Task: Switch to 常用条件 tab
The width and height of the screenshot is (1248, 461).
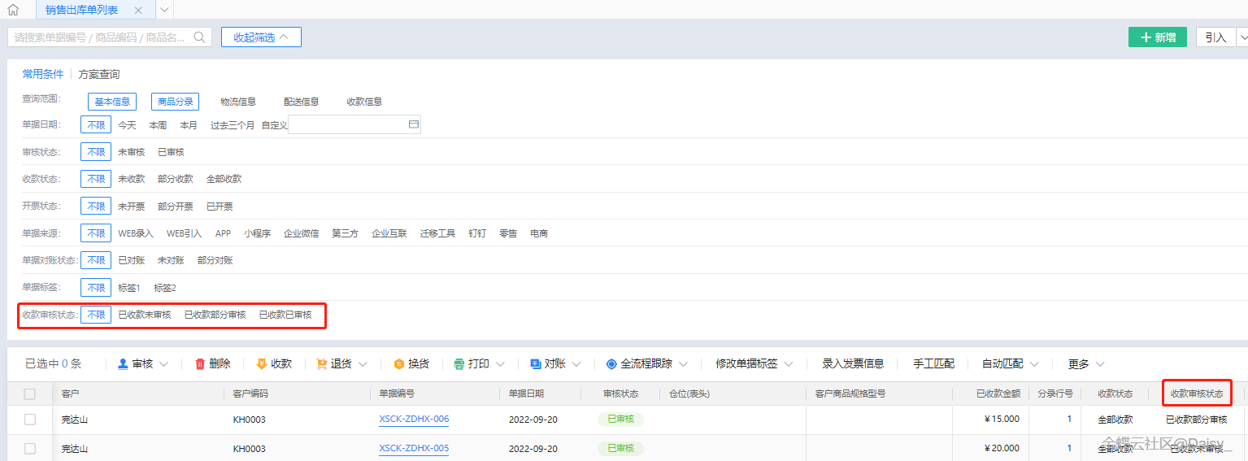Action: (42, 74)
